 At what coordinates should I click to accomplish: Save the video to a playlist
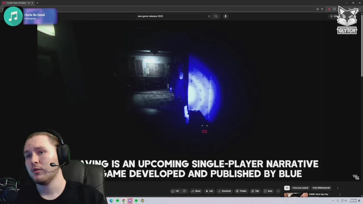(x=268, y=191)
